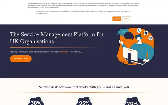Click the dark speech bubble in the illustration
Screen dimensions: 168x105
129,36
